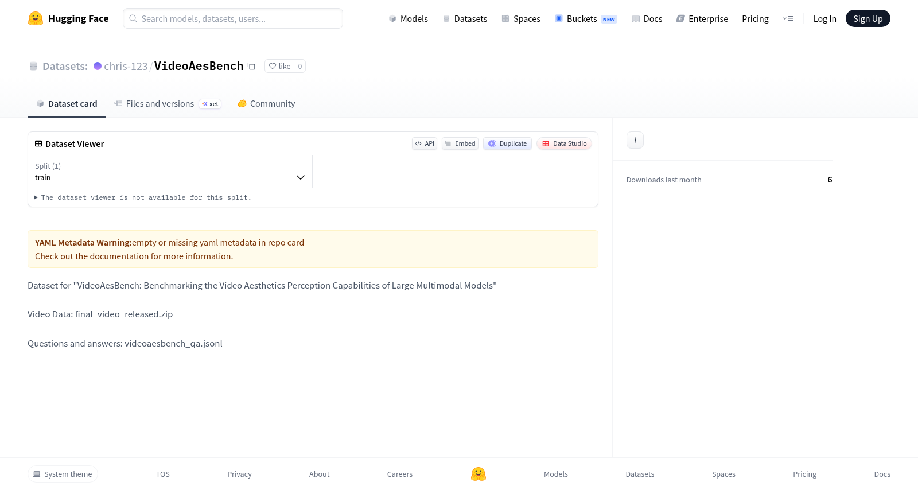The width and height of the screenshot is (918, 494).
Task: Open Enterprise in top navigation
Action: click(x=702, y=18)
